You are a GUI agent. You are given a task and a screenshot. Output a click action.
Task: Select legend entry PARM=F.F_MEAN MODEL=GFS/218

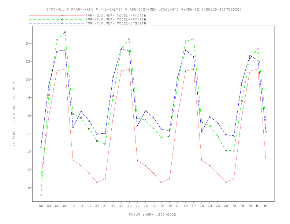coord(116,23)
